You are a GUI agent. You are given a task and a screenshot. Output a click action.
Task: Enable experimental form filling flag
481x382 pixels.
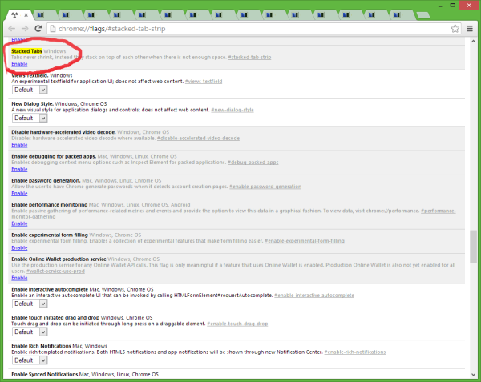coord(19,247)
